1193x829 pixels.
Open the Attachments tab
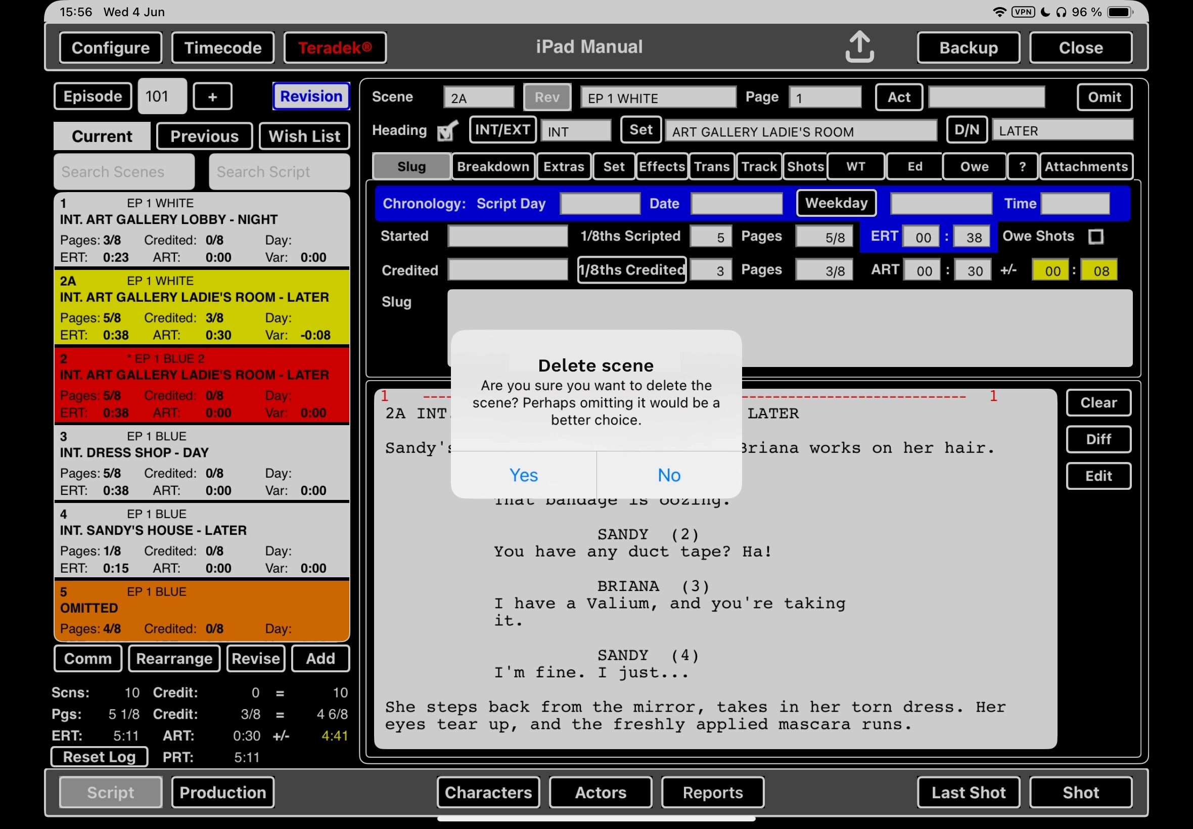[x=1085, y=167]
